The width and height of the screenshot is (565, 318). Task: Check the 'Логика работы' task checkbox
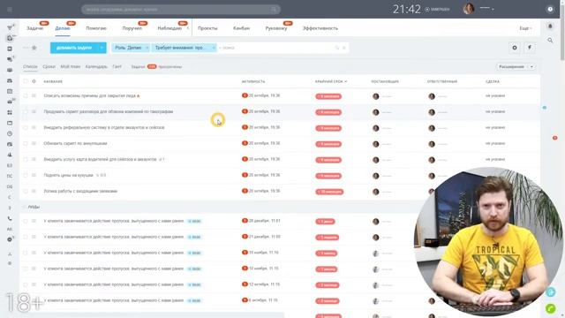[x=26, y=191]
